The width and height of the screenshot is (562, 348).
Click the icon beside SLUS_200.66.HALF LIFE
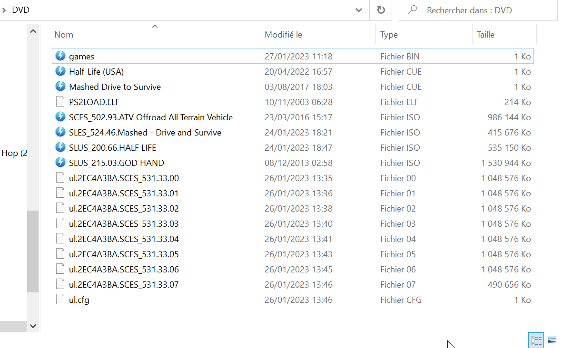(60, 147)
